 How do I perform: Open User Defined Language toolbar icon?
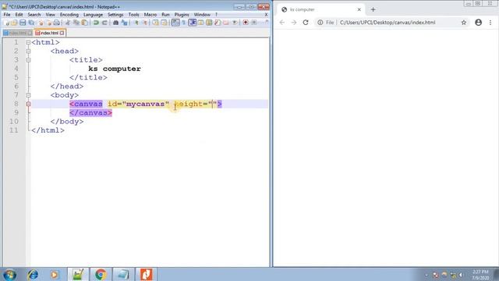(201, 23)
